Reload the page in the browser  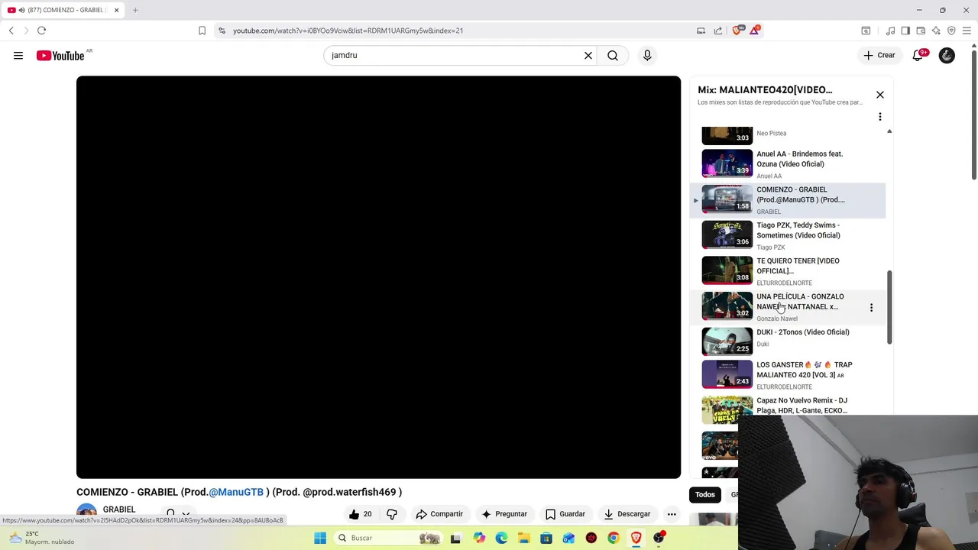41,31
